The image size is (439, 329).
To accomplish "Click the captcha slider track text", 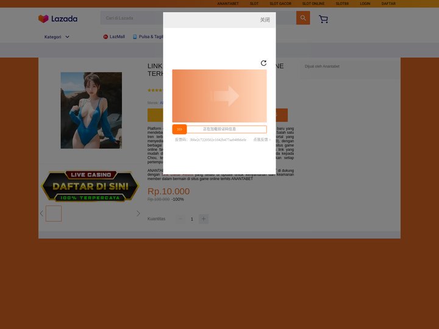I will pos(220,129).
